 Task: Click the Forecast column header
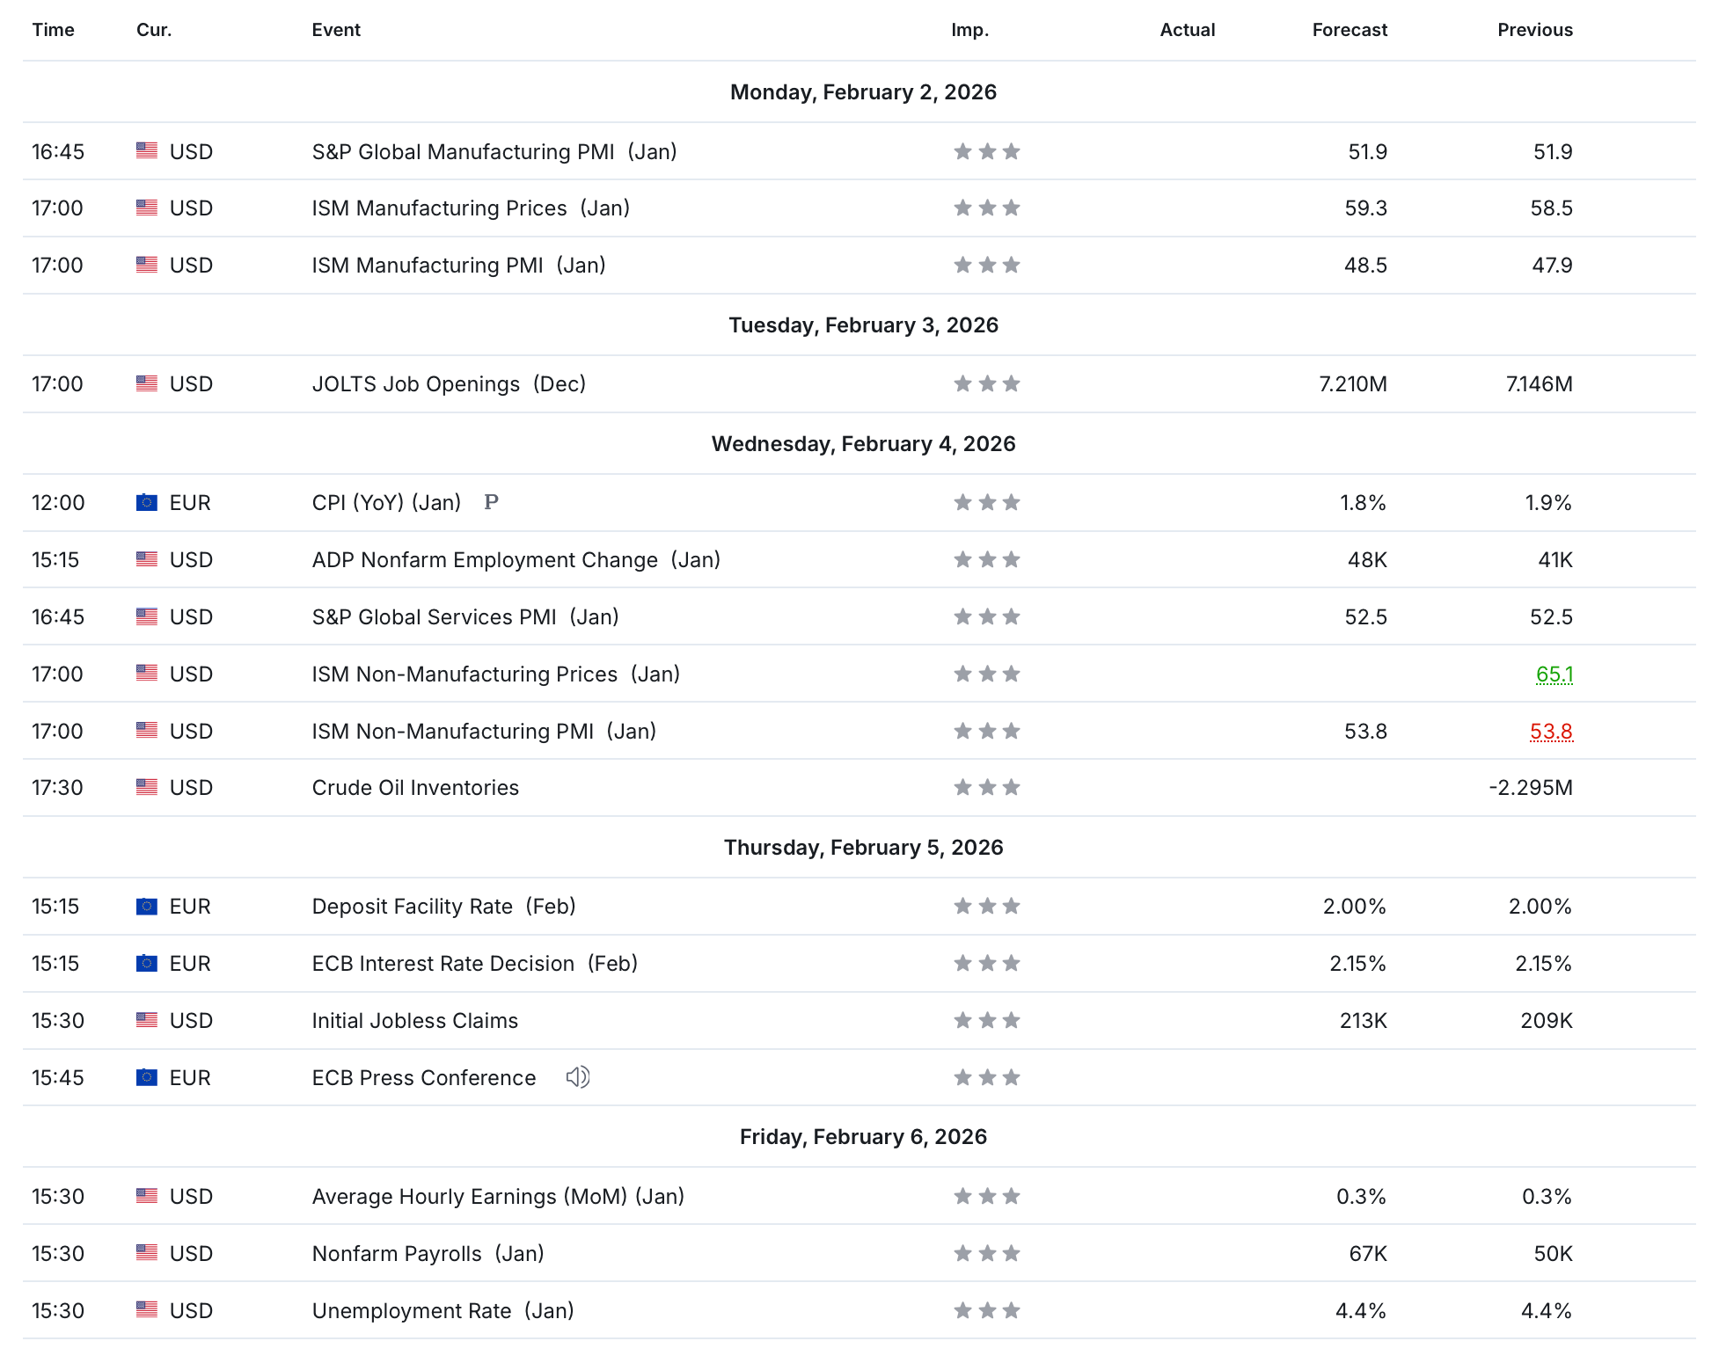pyautogui.click(x=1349, y=30)
